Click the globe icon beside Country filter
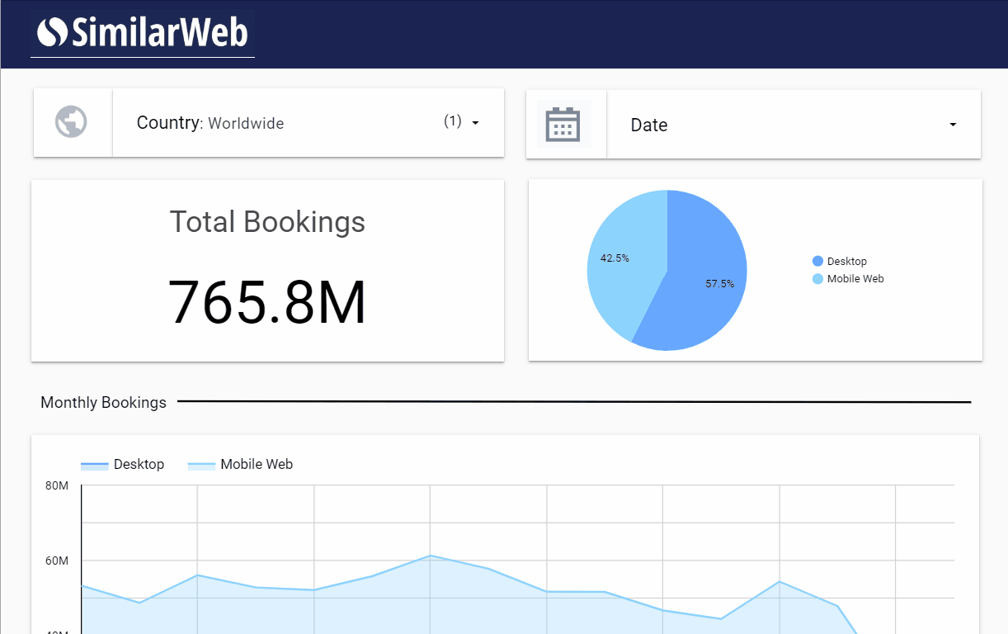1008x634 pixels. pyautogui.click(x=72, y=121)
